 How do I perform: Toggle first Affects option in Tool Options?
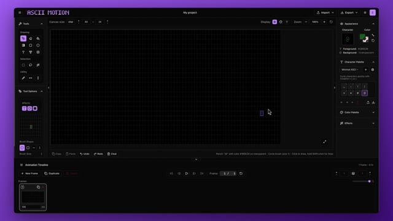[x=24, y=108]
